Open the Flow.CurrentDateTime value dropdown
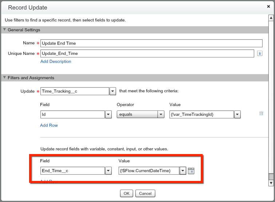 click(x=183, y=171)
